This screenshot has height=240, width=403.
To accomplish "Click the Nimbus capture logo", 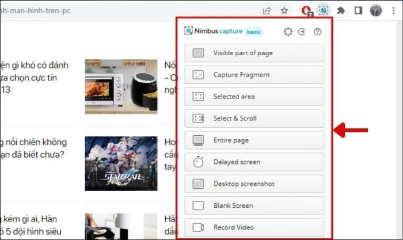I will pos(214,31).
